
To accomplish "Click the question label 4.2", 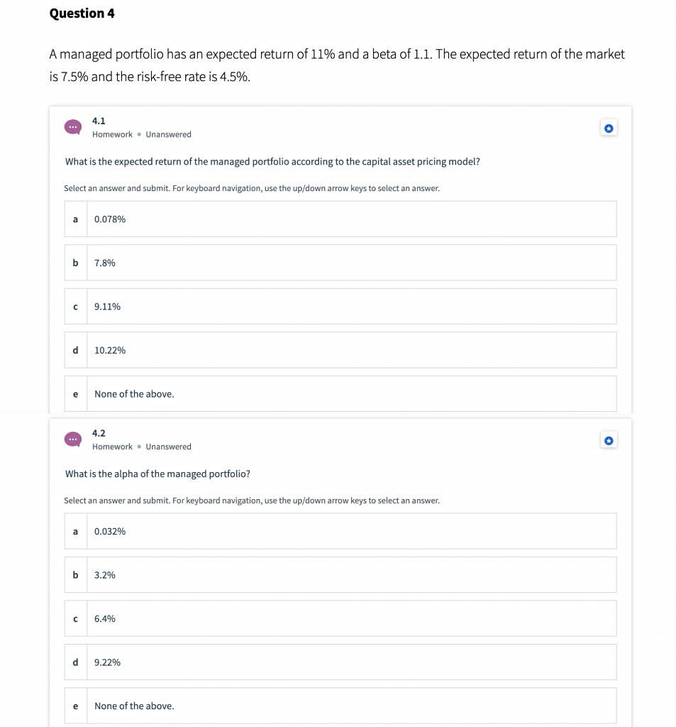I will click(98, 432).
